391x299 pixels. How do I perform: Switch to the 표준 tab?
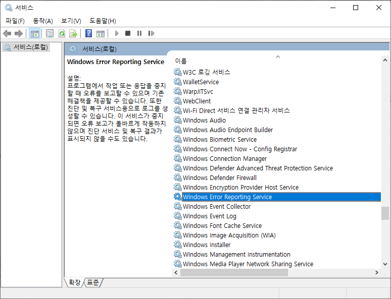pyautogui.click(x=93, y=282)
